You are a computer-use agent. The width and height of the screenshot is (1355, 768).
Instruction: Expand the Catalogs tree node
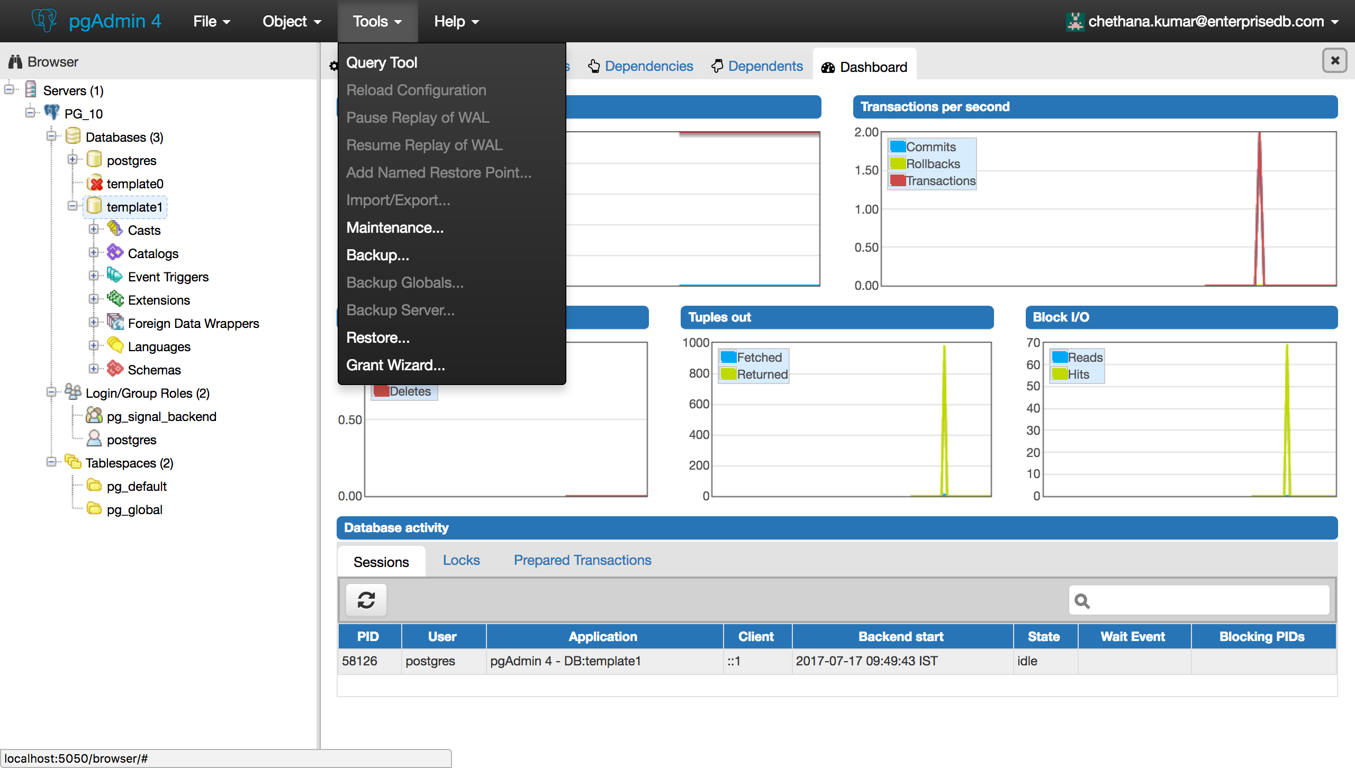[x=94, y=253]
